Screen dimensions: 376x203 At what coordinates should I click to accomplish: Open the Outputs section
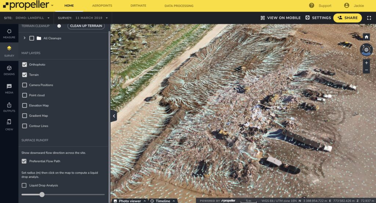pos(9,107)
